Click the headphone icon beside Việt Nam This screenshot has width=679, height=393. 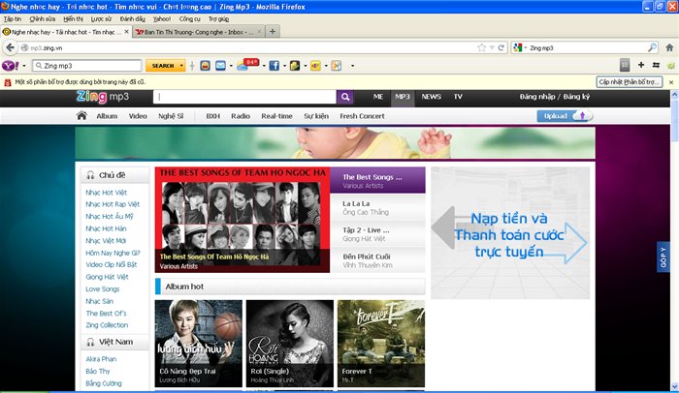coord(90,342)
